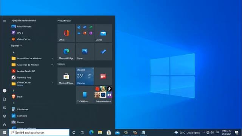Open File Explorer from the taskbar

[x=100, y=133]
